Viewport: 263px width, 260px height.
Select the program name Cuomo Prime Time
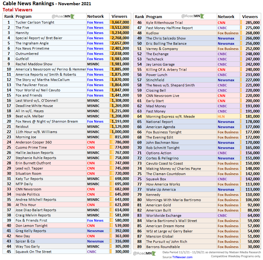[31, 147]
